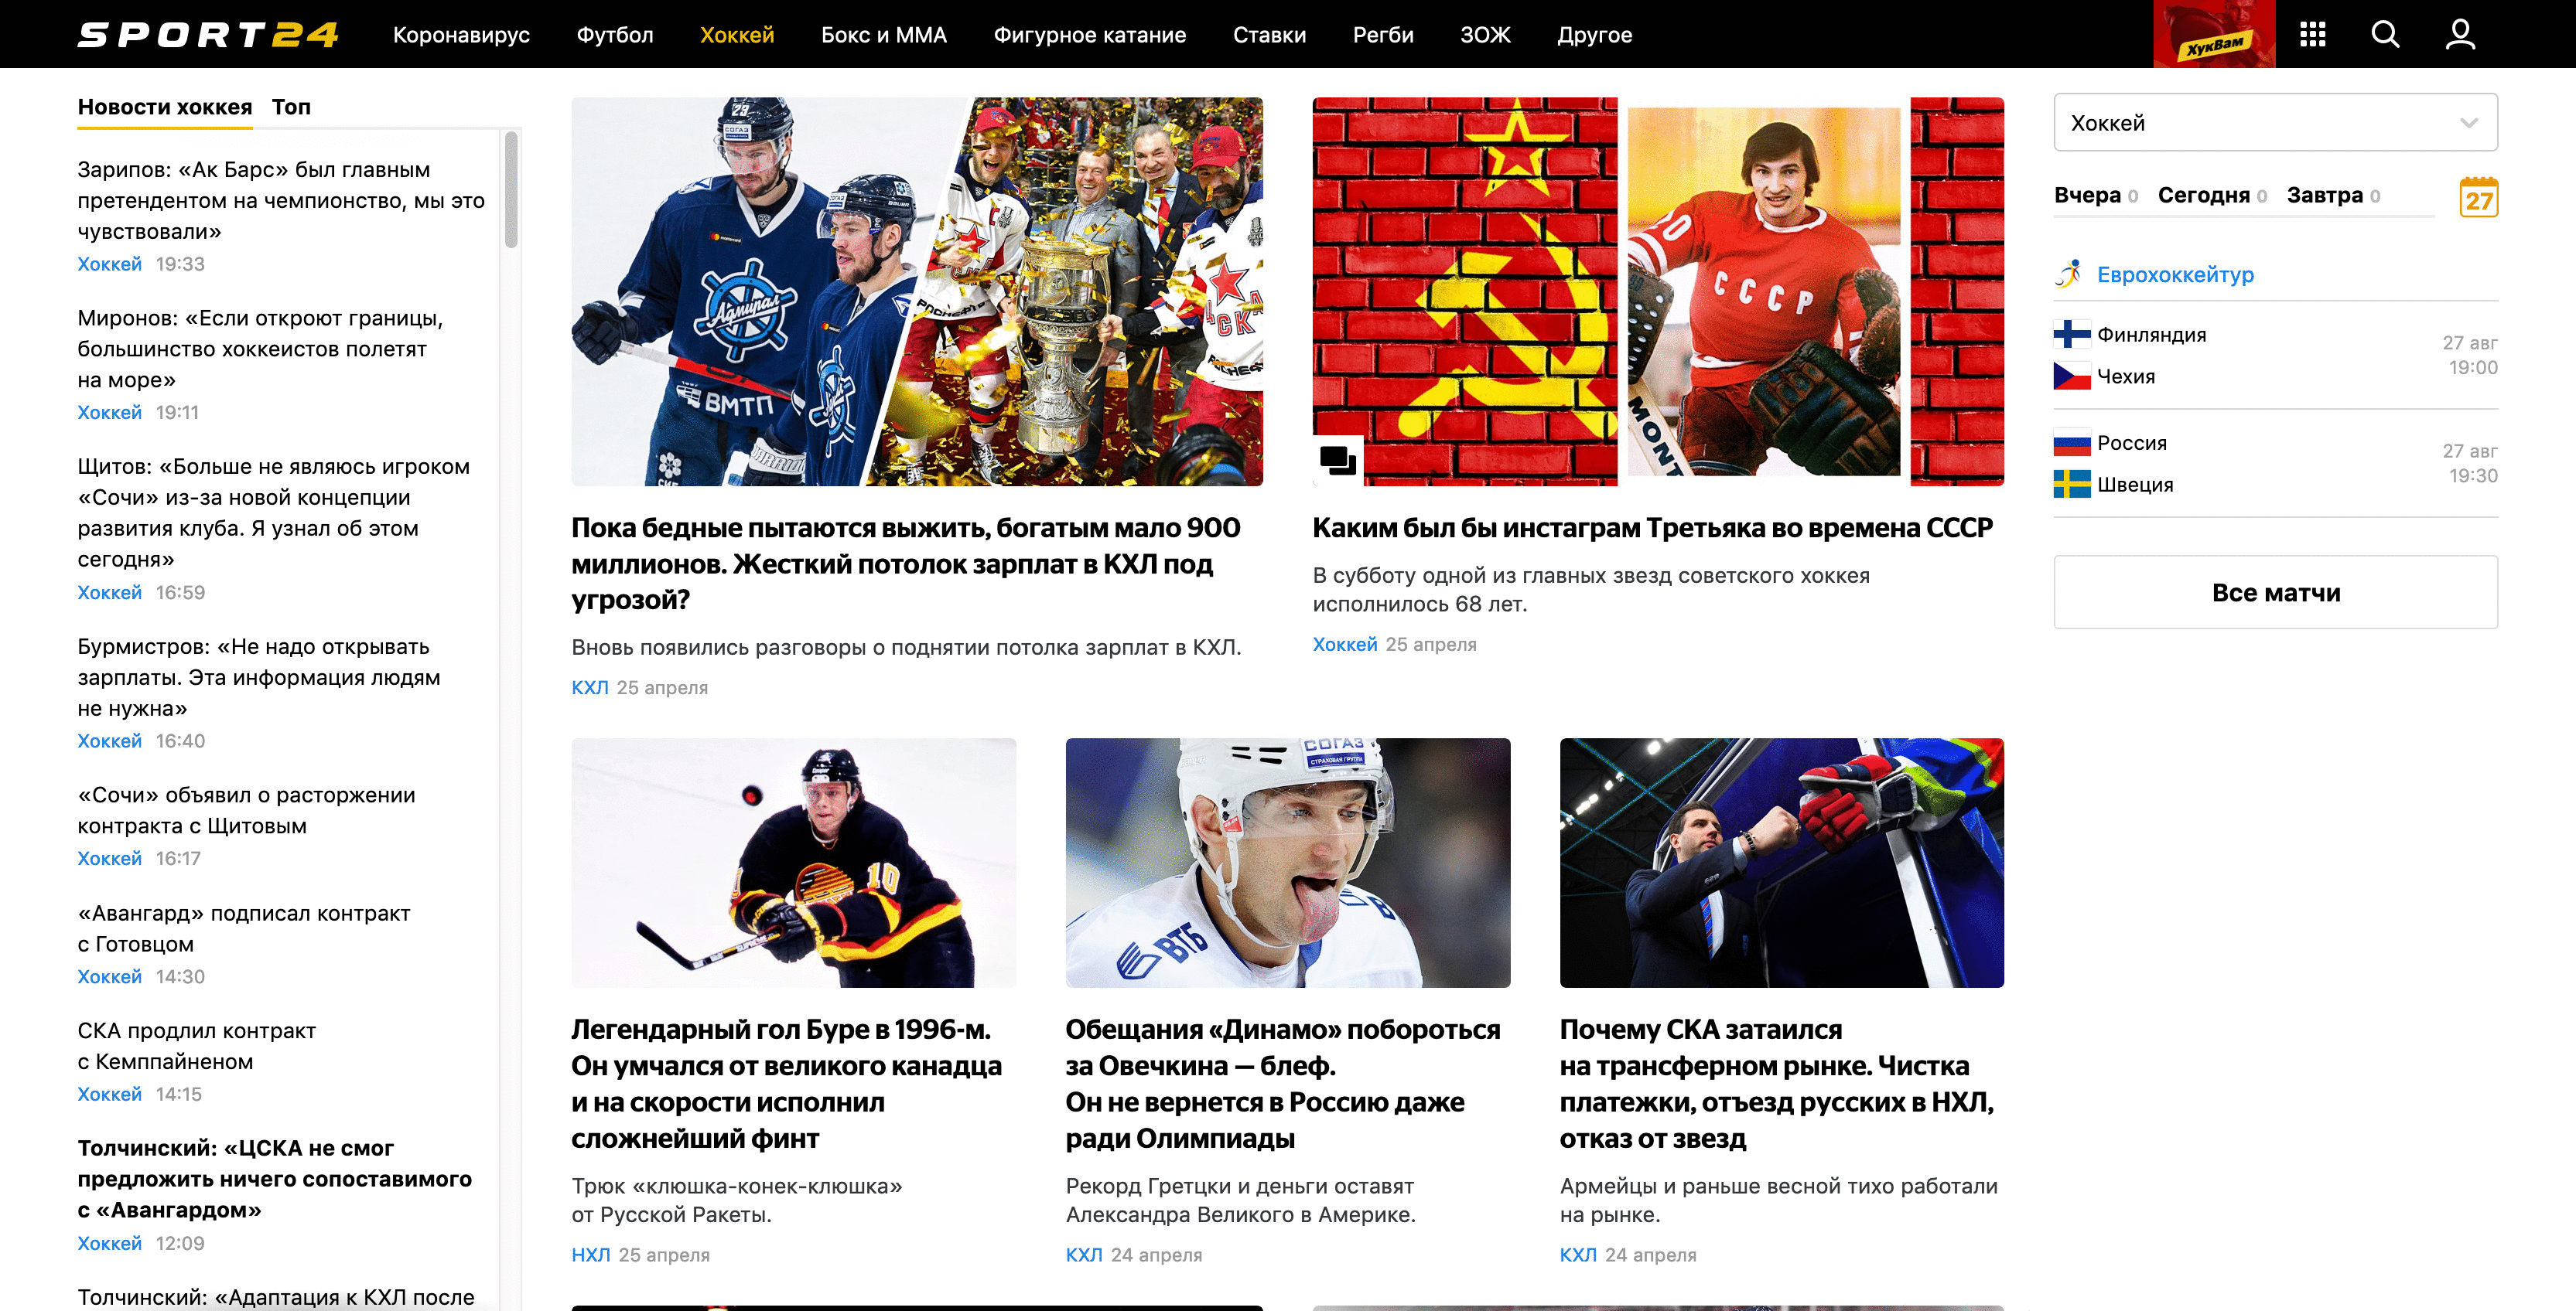Open the Футбол navigation item
This screenshot has width=2576, height=1311.
(x=614, y=35)
